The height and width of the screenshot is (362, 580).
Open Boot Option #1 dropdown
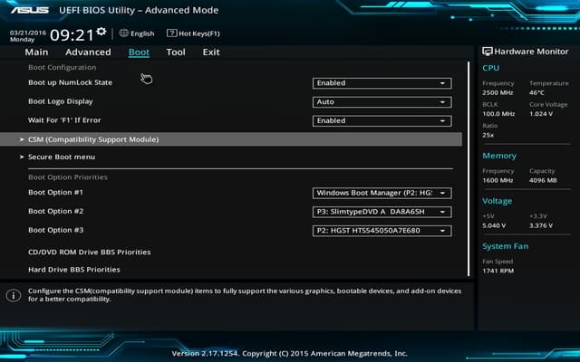(382, 193)
